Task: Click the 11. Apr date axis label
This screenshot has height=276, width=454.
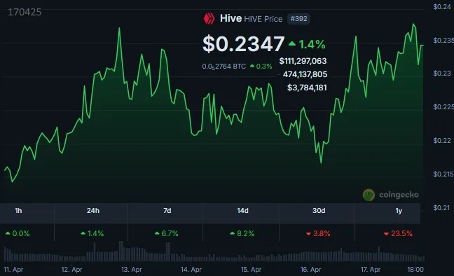Action: tap(13, 270)
